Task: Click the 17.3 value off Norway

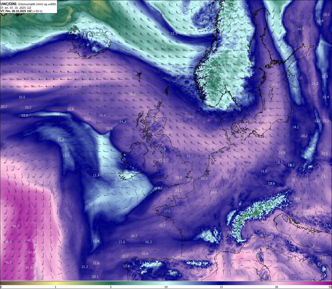Action: (198, 91)
